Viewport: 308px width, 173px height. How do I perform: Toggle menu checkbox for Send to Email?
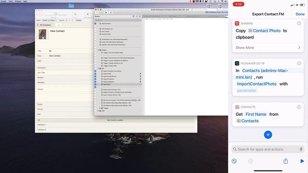95,34
